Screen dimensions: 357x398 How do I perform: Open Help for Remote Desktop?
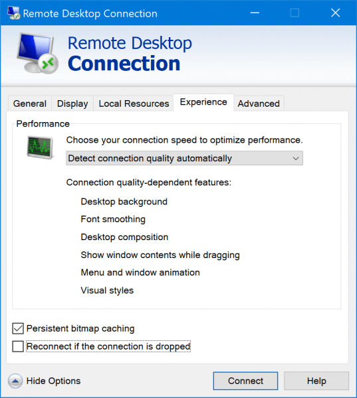pyautogui.click(x=316, y=381)
